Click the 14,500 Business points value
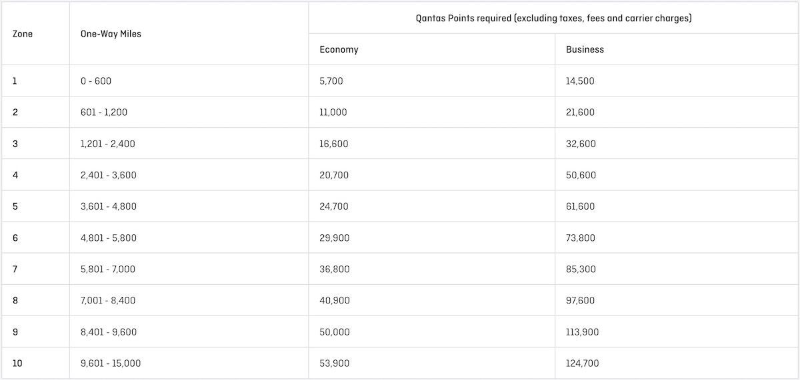800x380 pixels. tap(580, 81)
